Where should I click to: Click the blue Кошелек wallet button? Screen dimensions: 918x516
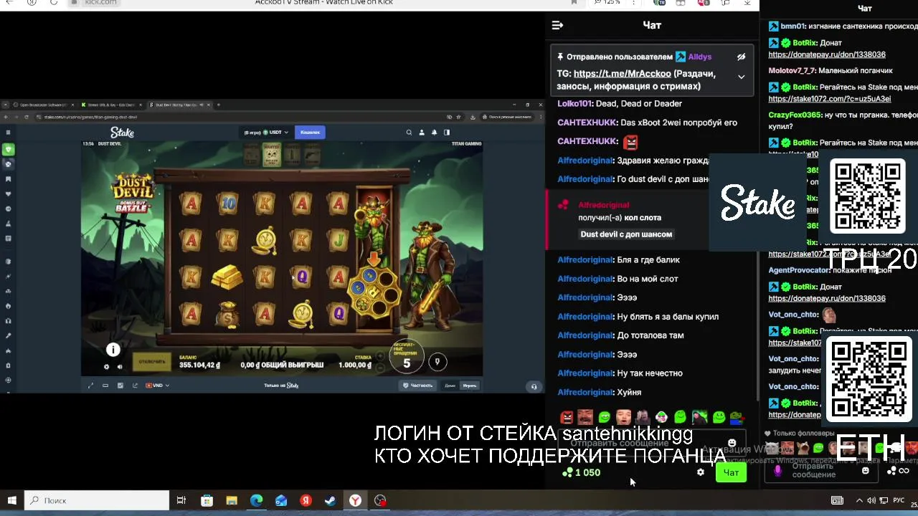point(310,133)
